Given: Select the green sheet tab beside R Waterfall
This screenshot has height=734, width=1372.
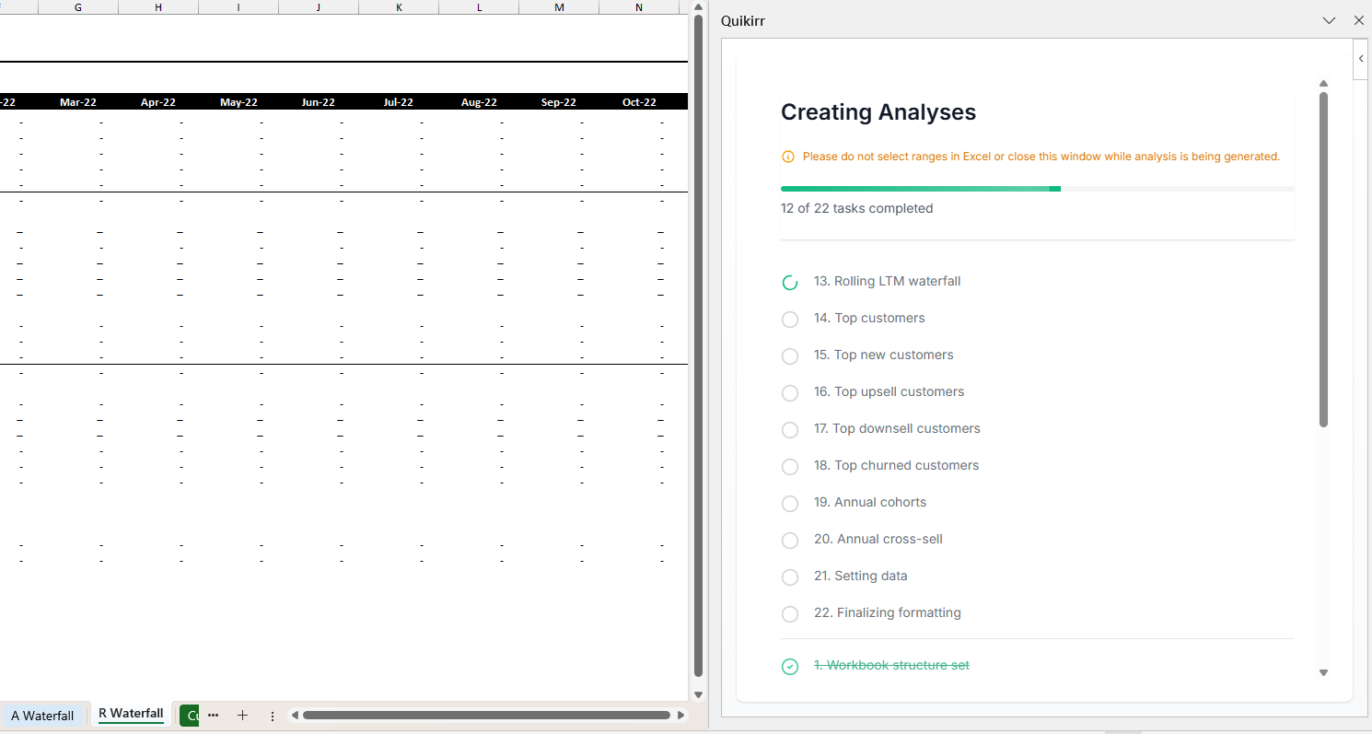Looking at the screenshot, I should pos(189,715).
